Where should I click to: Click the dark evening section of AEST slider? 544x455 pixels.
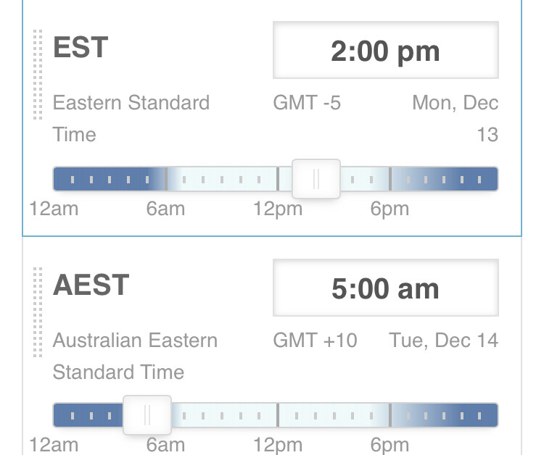click(x=445, y=415)
